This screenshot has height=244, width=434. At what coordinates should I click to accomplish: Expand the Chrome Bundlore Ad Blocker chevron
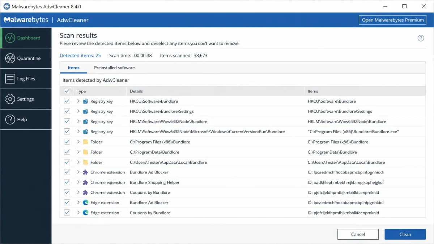pyautogui.click(x=78, y=172)
